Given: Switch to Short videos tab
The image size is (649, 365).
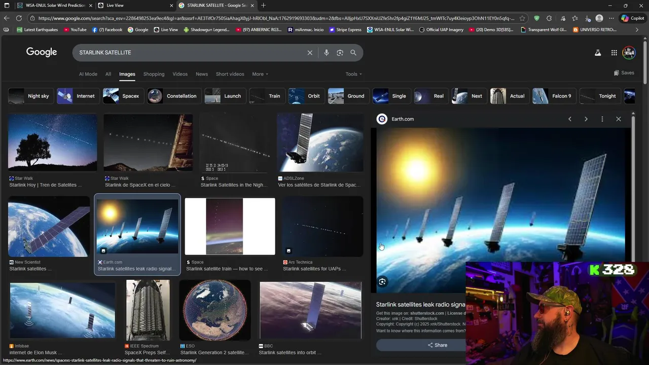Looking at the screenshot, I should (x=230, y=74).
